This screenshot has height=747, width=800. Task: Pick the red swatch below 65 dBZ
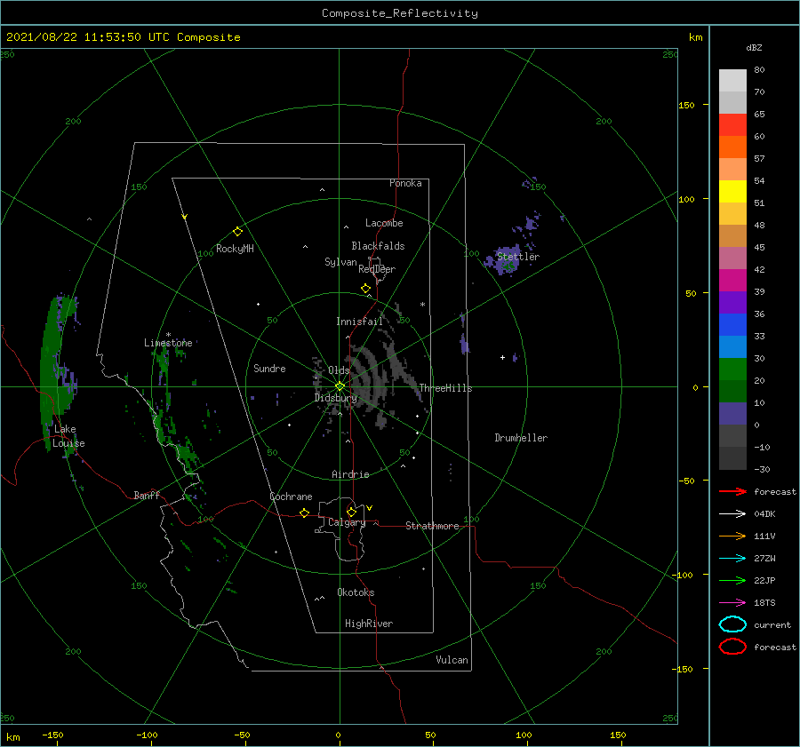732,124
